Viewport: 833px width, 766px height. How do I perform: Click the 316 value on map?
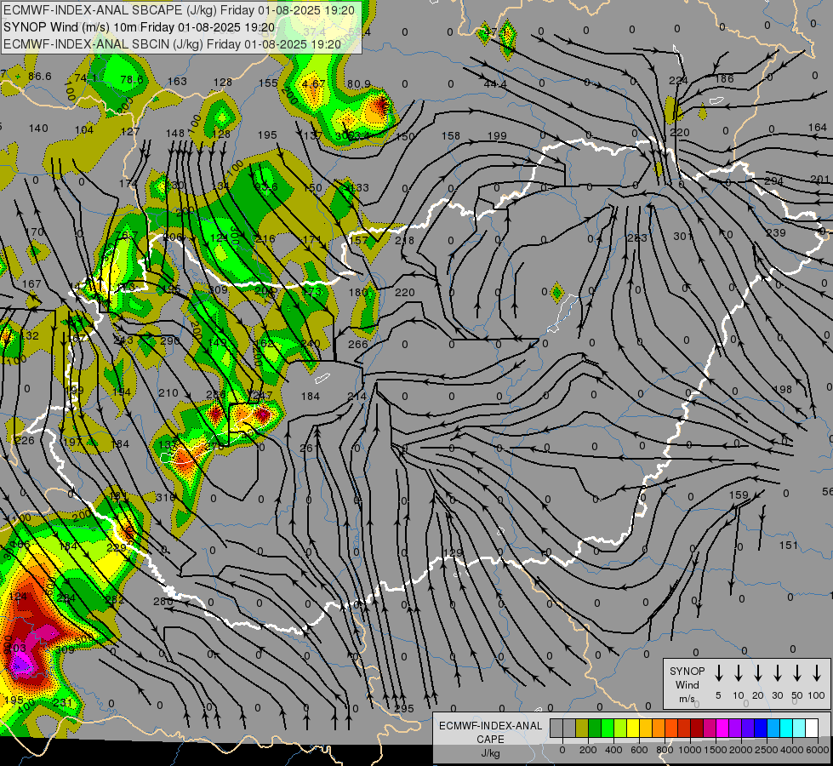[x=166, y=498]
